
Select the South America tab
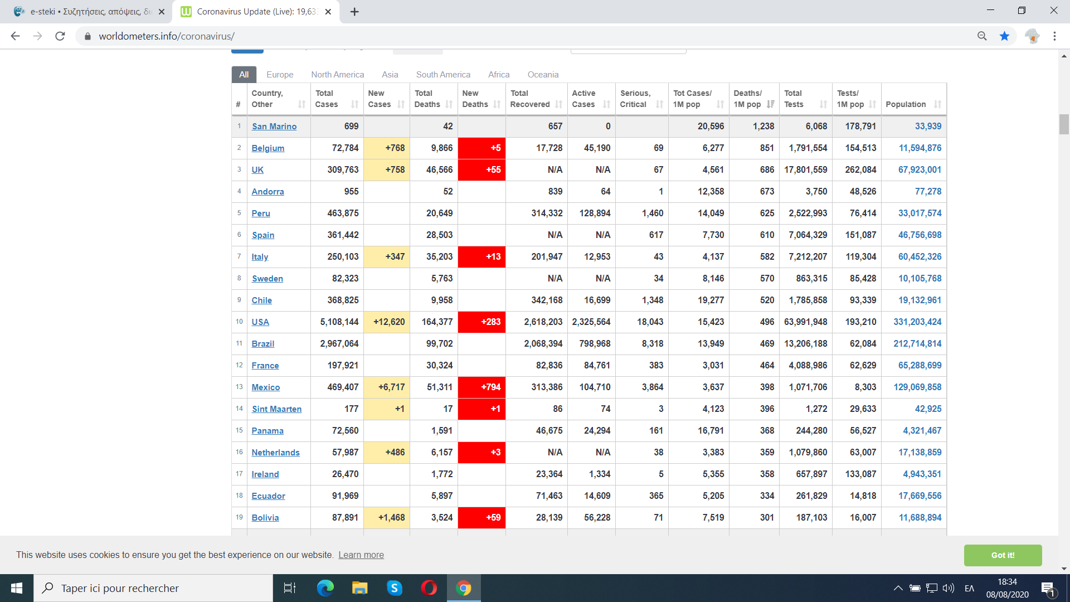[443, 75]
